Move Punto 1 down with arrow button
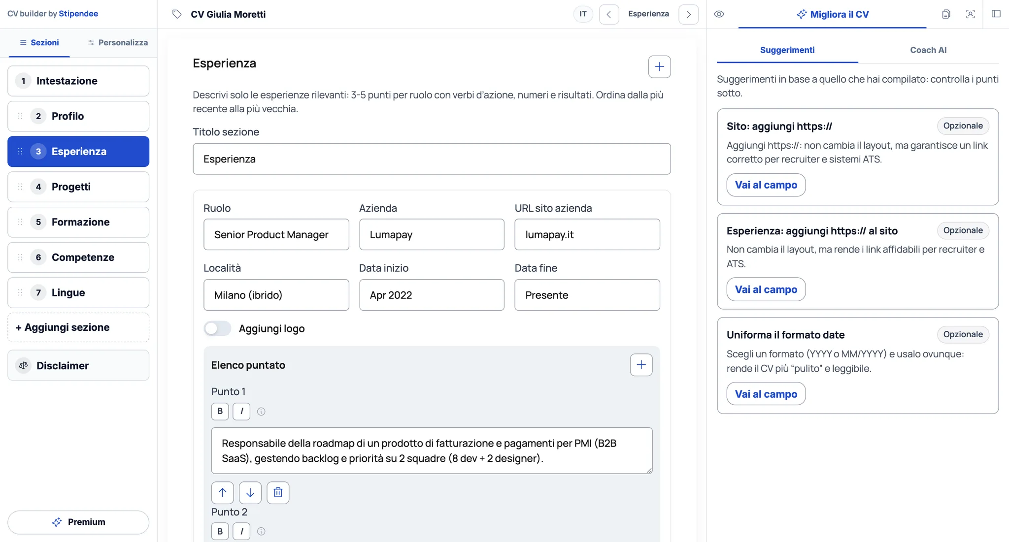Viewport: 1009px width, 542px height. click(250, 493)
